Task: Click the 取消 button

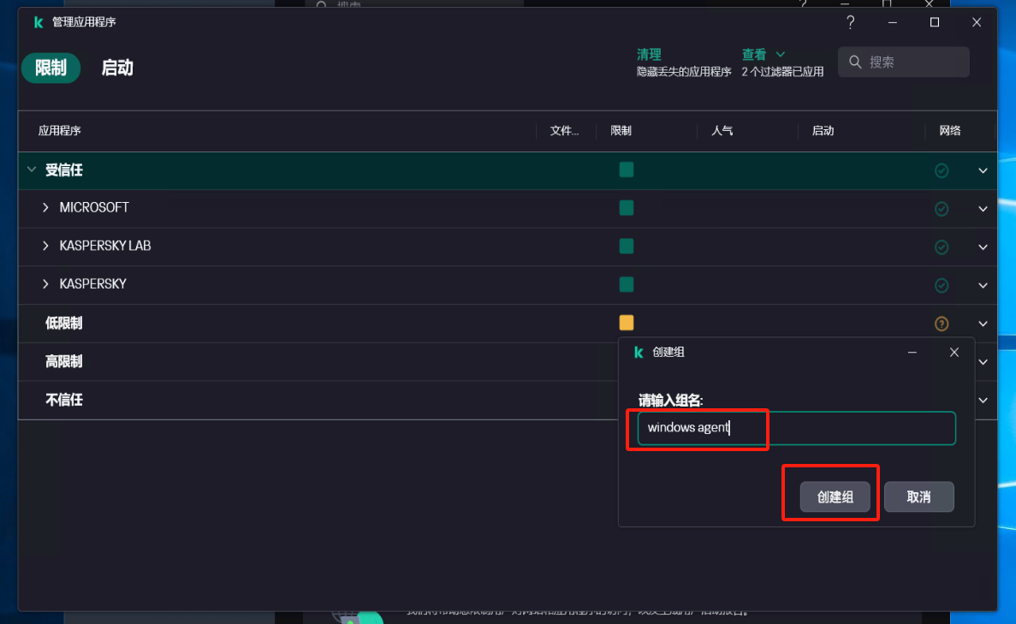Action: [x=918, y=497]
